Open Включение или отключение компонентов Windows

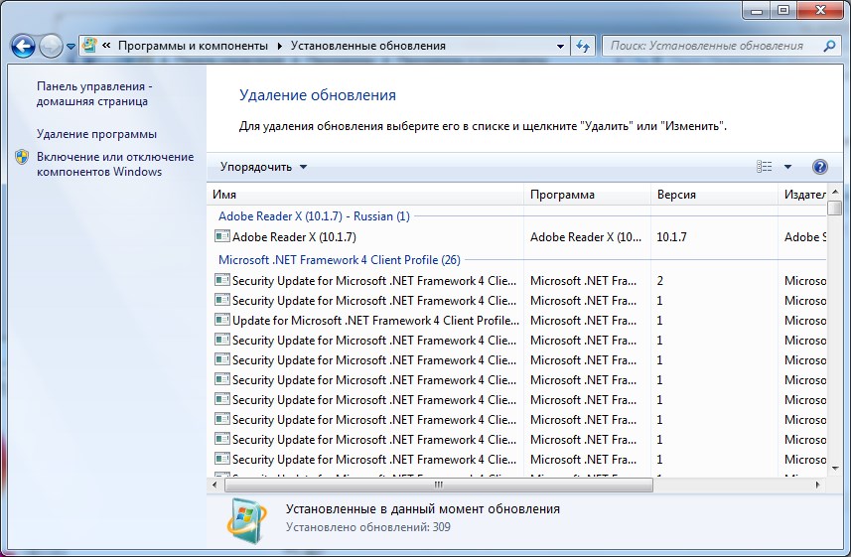pyautogui.click(x=115, y=164)
